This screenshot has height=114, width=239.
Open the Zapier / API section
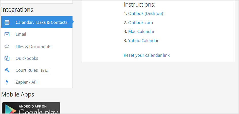[x=27, y=82]
